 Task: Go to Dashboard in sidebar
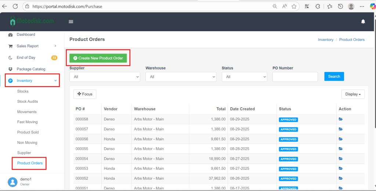(26, 35)
